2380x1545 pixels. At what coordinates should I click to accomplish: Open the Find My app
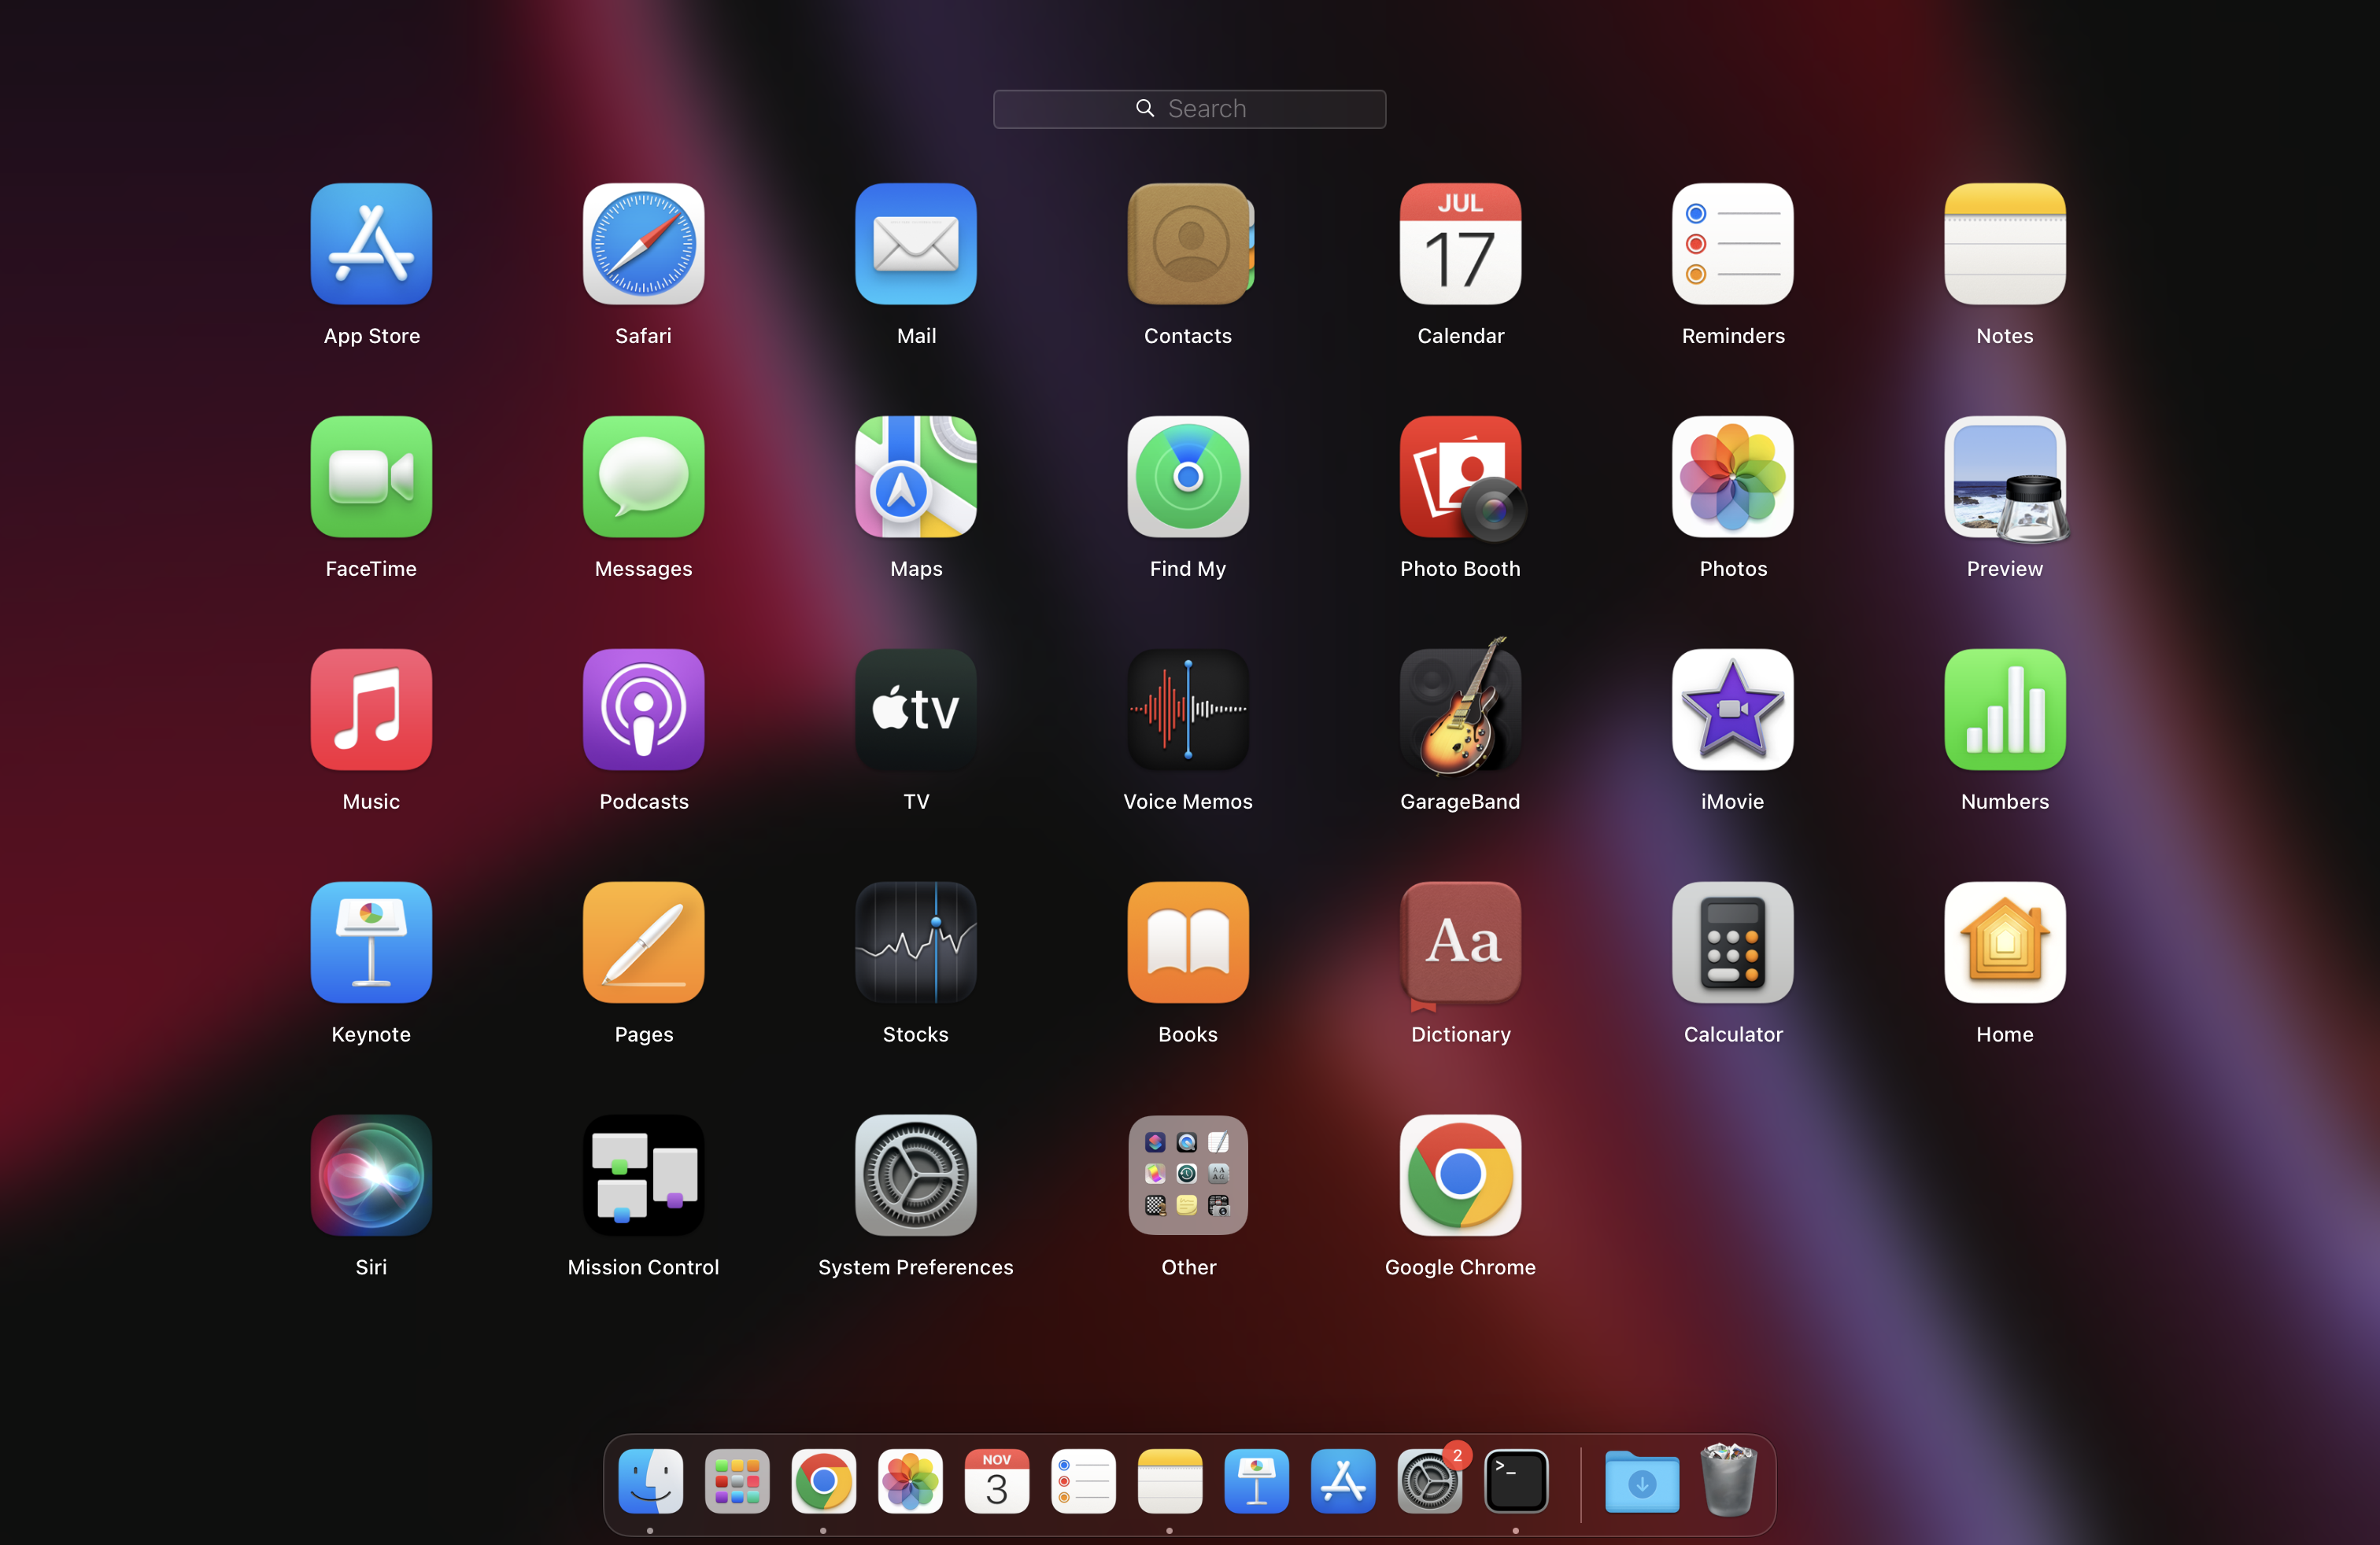coord(1188,478)
